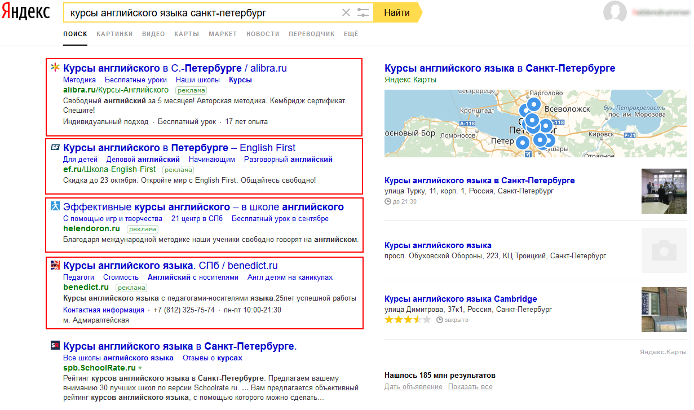Expand the spb.SchoolRate.ru dropdown arrow
The width and height of the screenshot is (694, 410).
click(x=140, y=368)
